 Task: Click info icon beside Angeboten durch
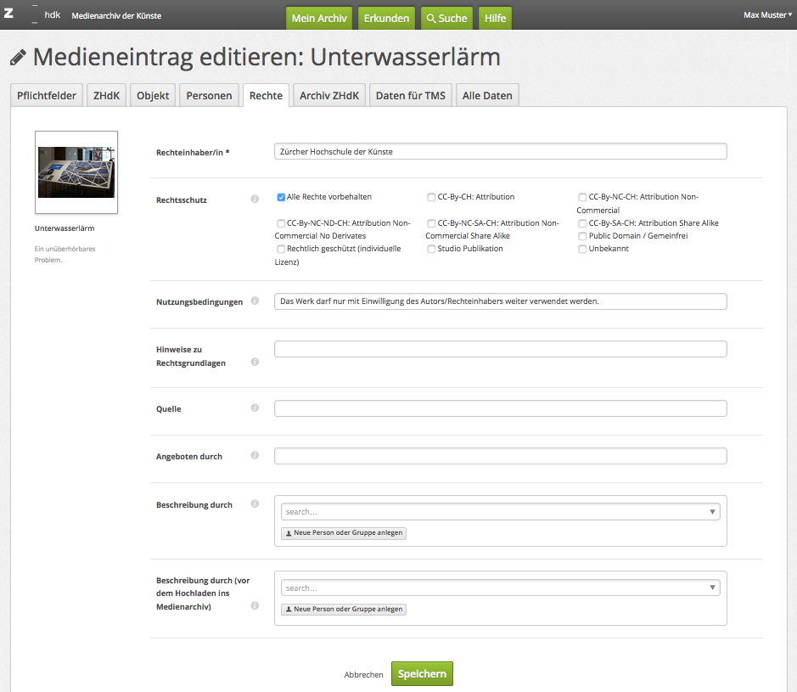pos(255,456)
